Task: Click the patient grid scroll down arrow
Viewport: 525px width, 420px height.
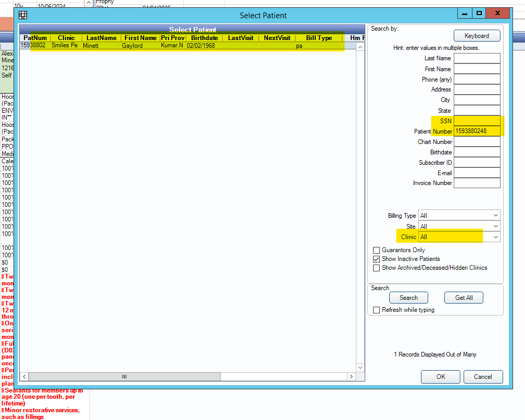Action: point(360,367)
